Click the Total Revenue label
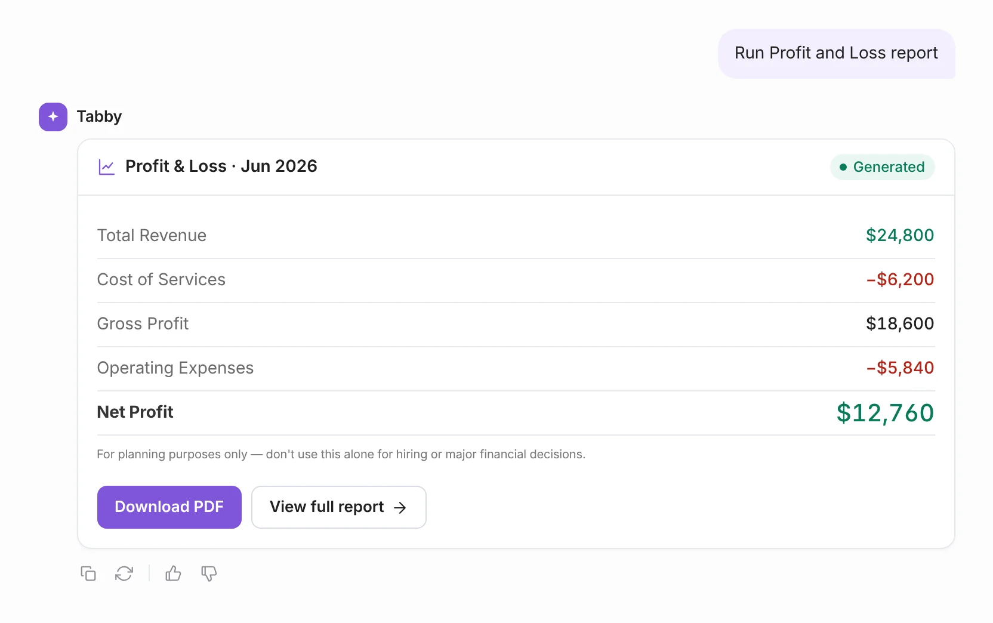The height and width of the screenshot is (623, 993). click(x=152, y=236)
